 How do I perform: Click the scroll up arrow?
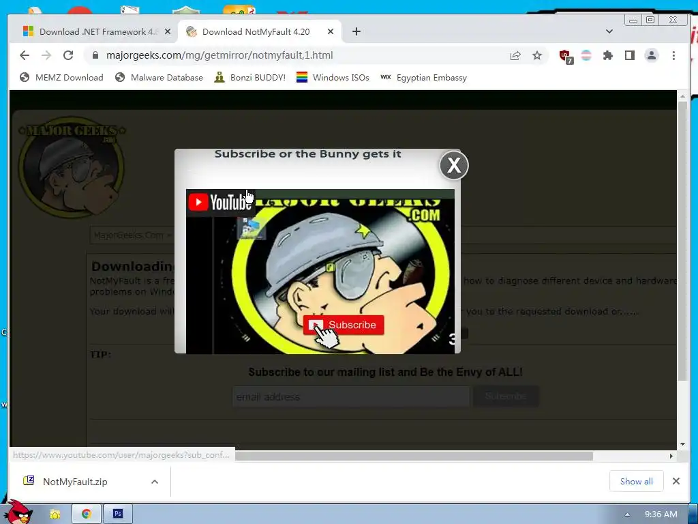(682, 96)
